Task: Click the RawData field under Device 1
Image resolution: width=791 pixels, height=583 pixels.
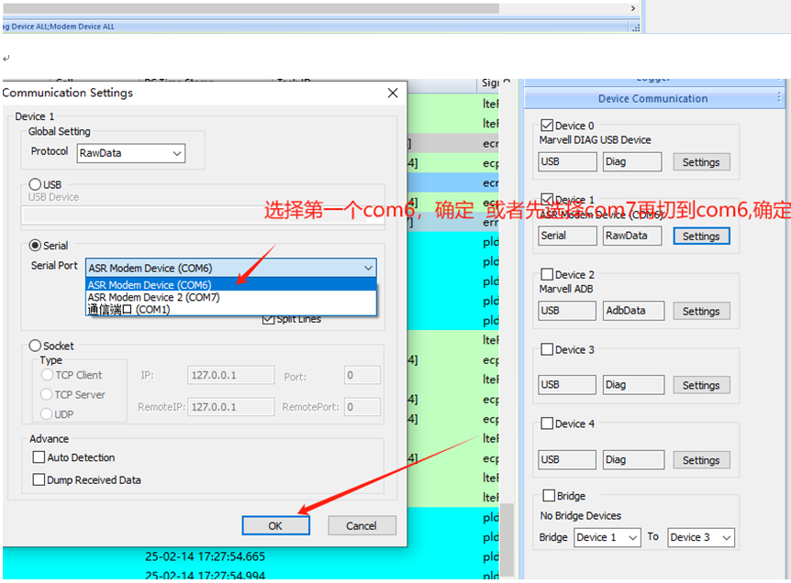Action: click(x=632, y=236)
